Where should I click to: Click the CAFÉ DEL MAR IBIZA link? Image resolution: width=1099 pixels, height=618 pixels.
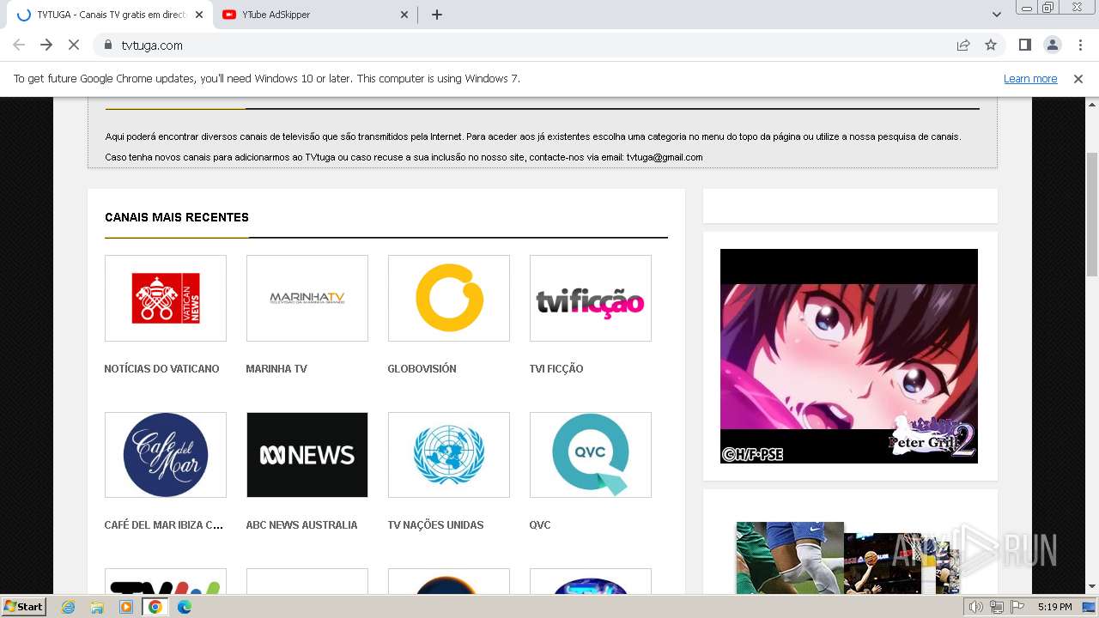coord(164,525)
